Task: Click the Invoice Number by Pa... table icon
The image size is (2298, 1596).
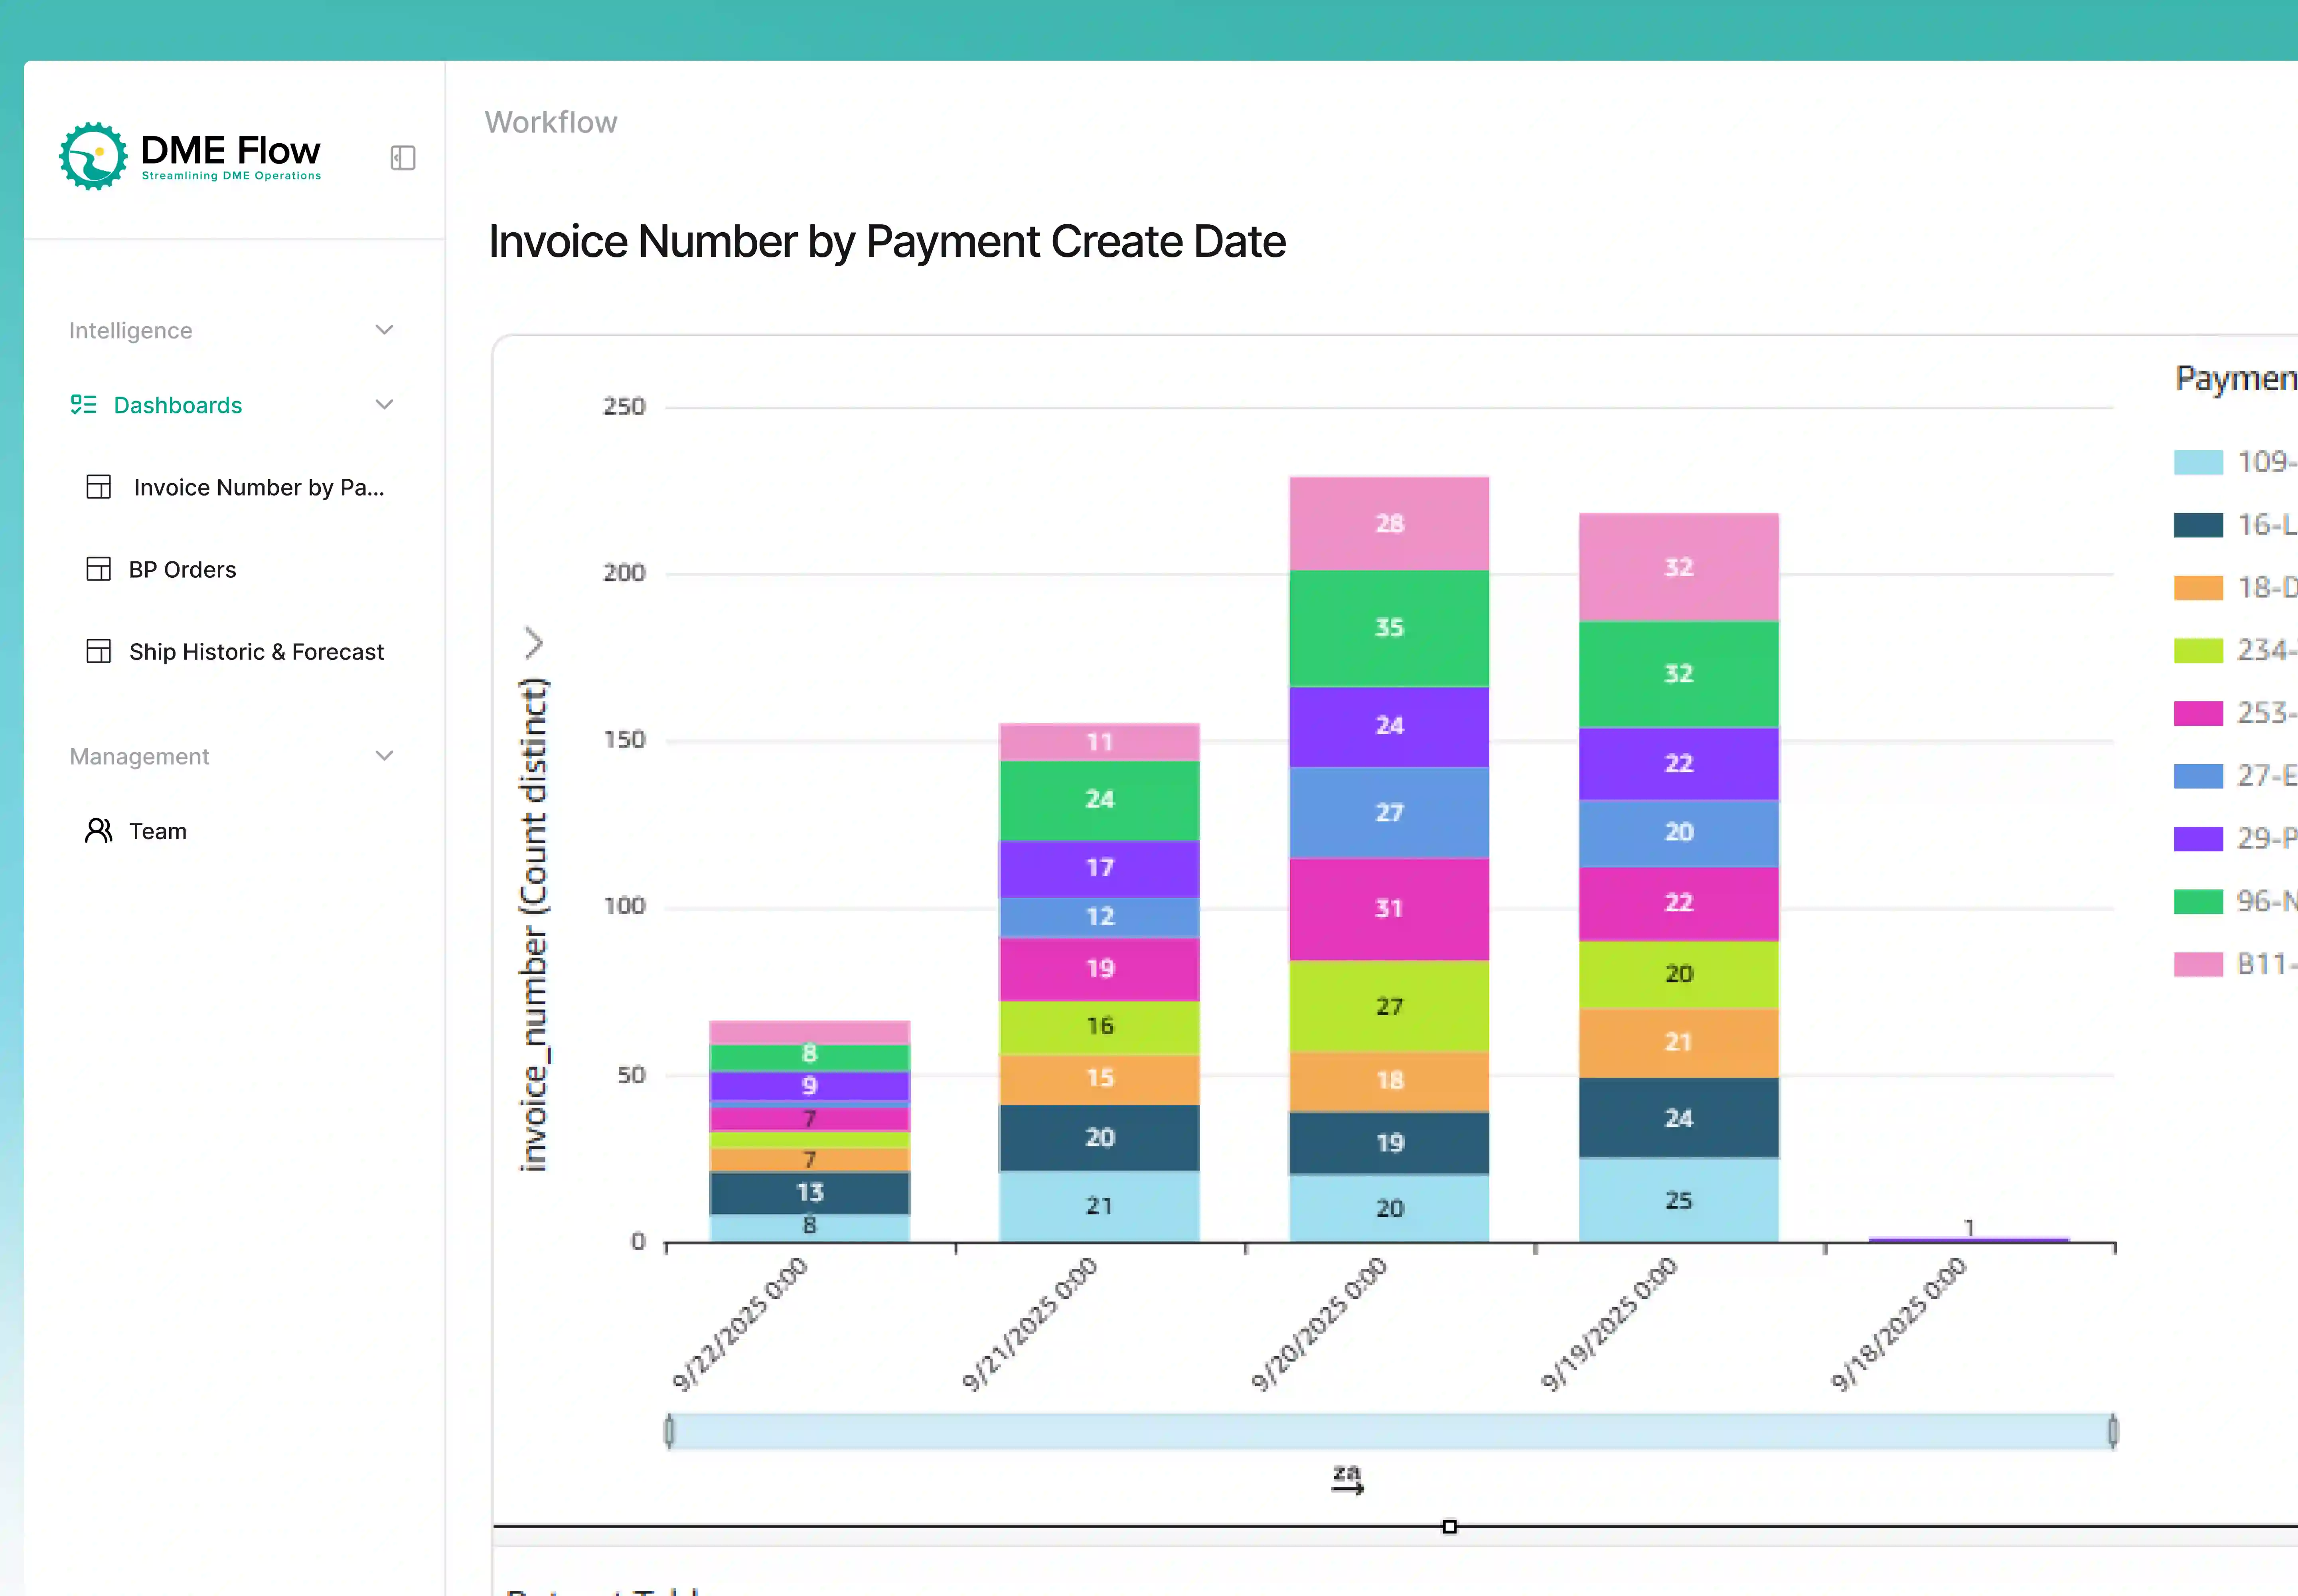Action: point(99,487)
